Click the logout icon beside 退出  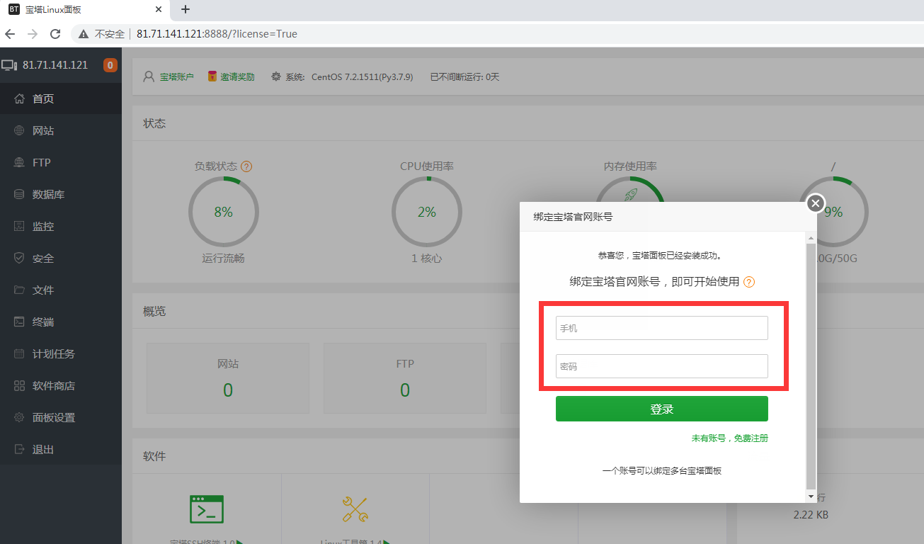pyautogui.click(x=19, y=449)
